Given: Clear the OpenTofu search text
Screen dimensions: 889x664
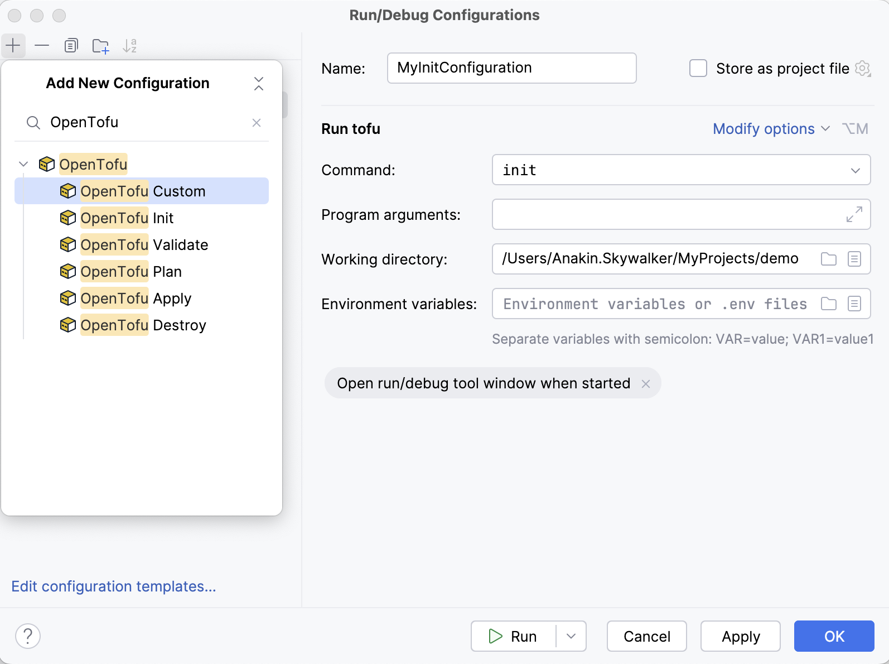Looking at the screenshot, I should coord(257,123).
